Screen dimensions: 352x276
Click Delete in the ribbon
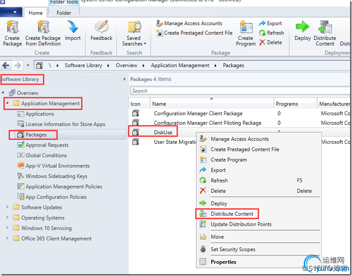(x=270, y=42)
